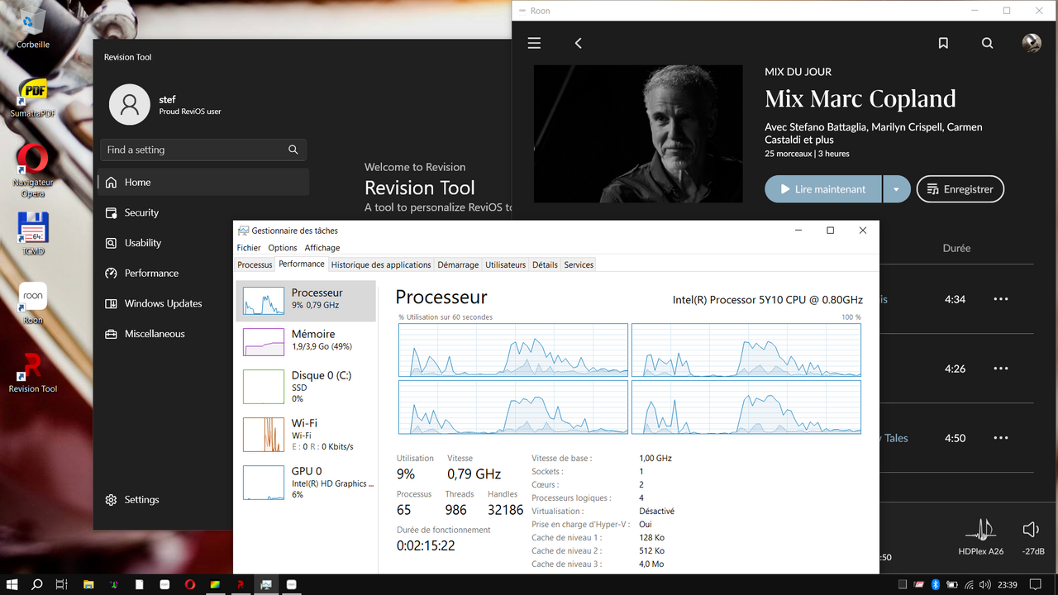Viewport: 1058px width, 595px height.
Task: Open three-dot menu for 4:26 track
Action: pos(1000,369)
